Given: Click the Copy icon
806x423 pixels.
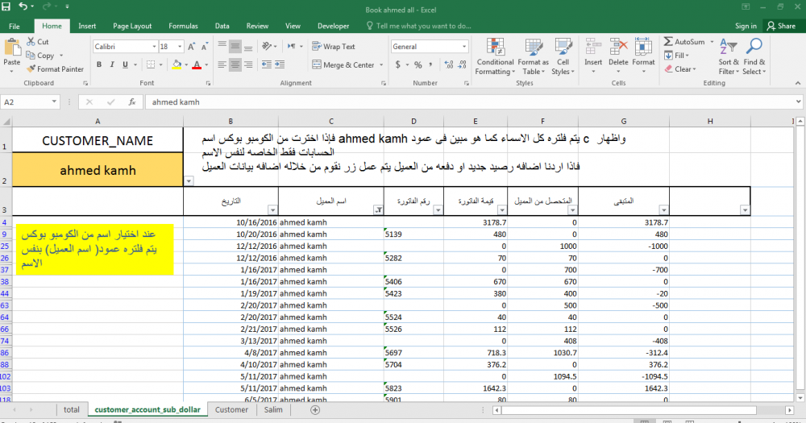Looking at the screenshot, I should point(31,55).
